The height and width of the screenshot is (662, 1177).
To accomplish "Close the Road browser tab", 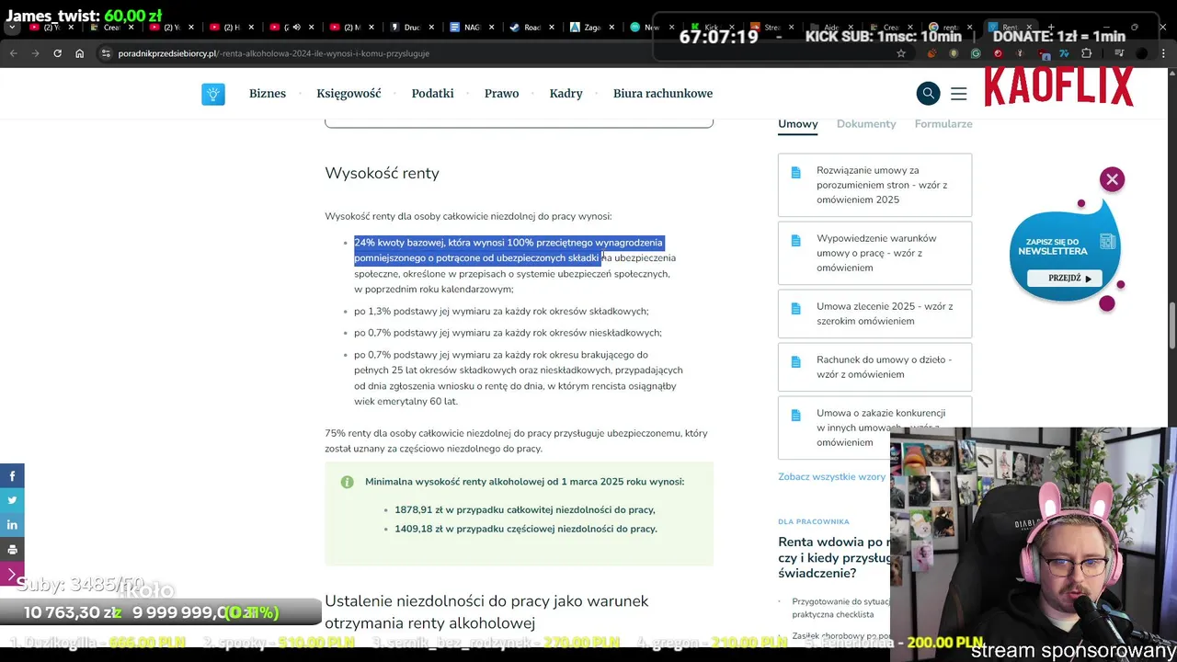I will 554,28.
